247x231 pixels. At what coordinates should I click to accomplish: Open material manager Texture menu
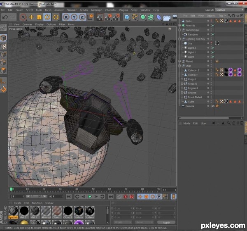click(49, 203)
